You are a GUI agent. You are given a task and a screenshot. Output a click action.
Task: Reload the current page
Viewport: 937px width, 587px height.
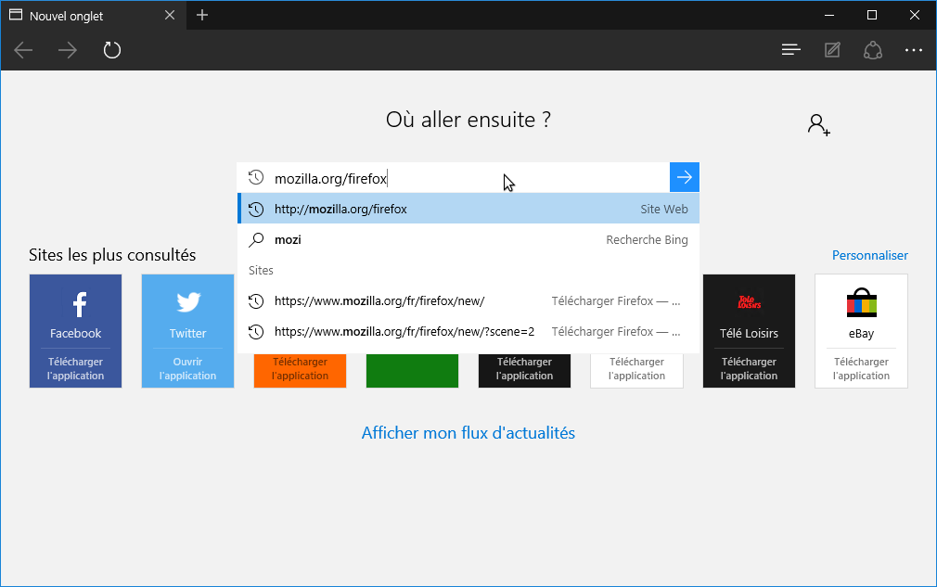pyautogui.click(x=111, y=50)
